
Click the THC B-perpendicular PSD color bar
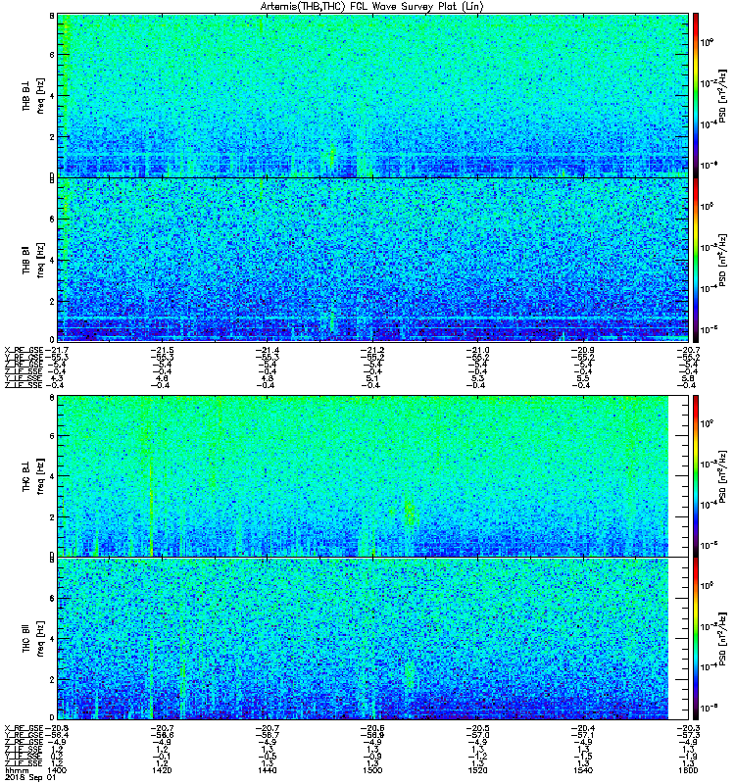(696, 476)
